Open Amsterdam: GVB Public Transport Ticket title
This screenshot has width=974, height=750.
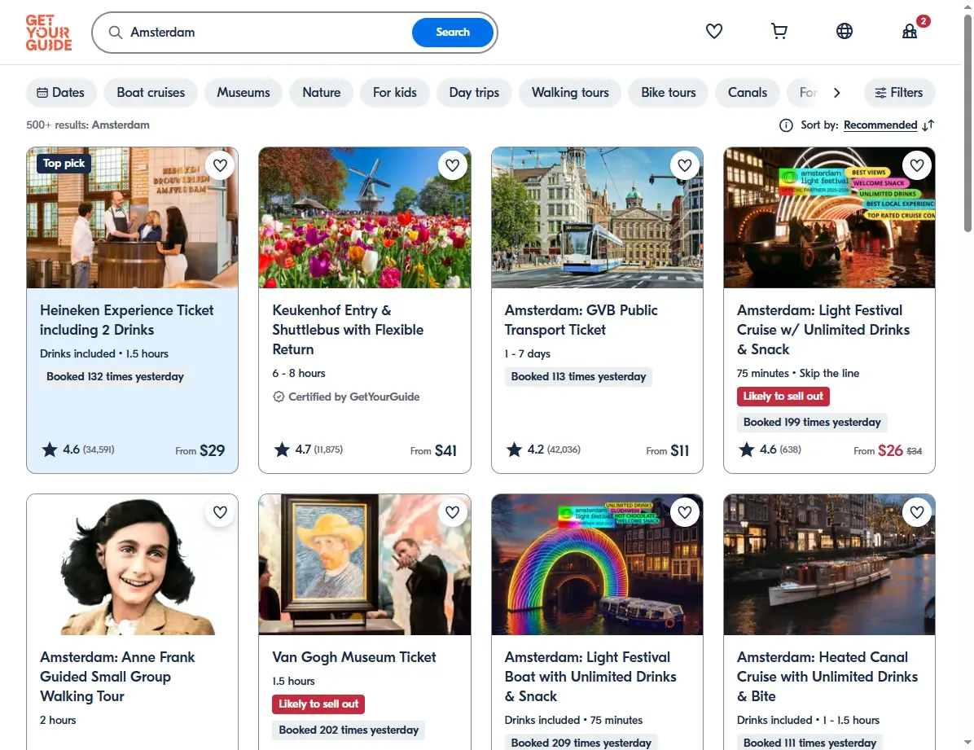coord(581,320)
